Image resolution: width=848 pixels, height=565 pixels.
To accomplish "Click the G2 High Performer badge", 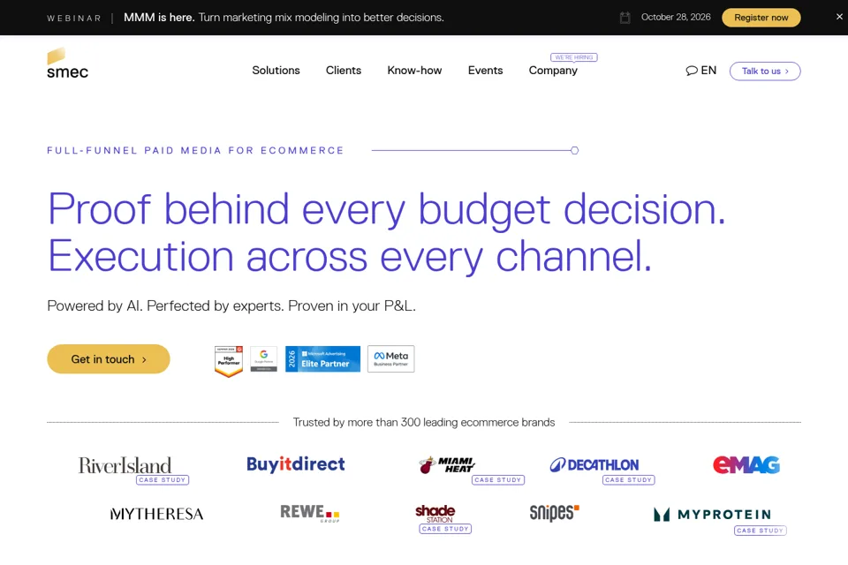I will click(x=229, y=361).
